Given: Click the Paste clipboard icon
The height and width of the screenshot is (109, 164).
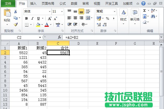Looking at the screenshot, I should point(7,13).
